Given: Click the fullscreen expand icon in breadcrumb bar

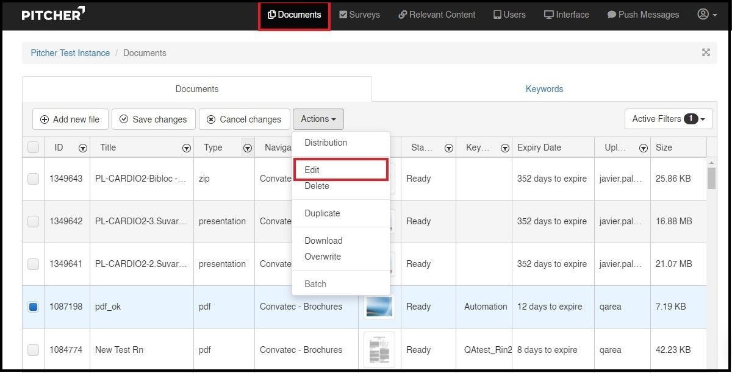Looking at the screenshot, I should pos(706,52).
